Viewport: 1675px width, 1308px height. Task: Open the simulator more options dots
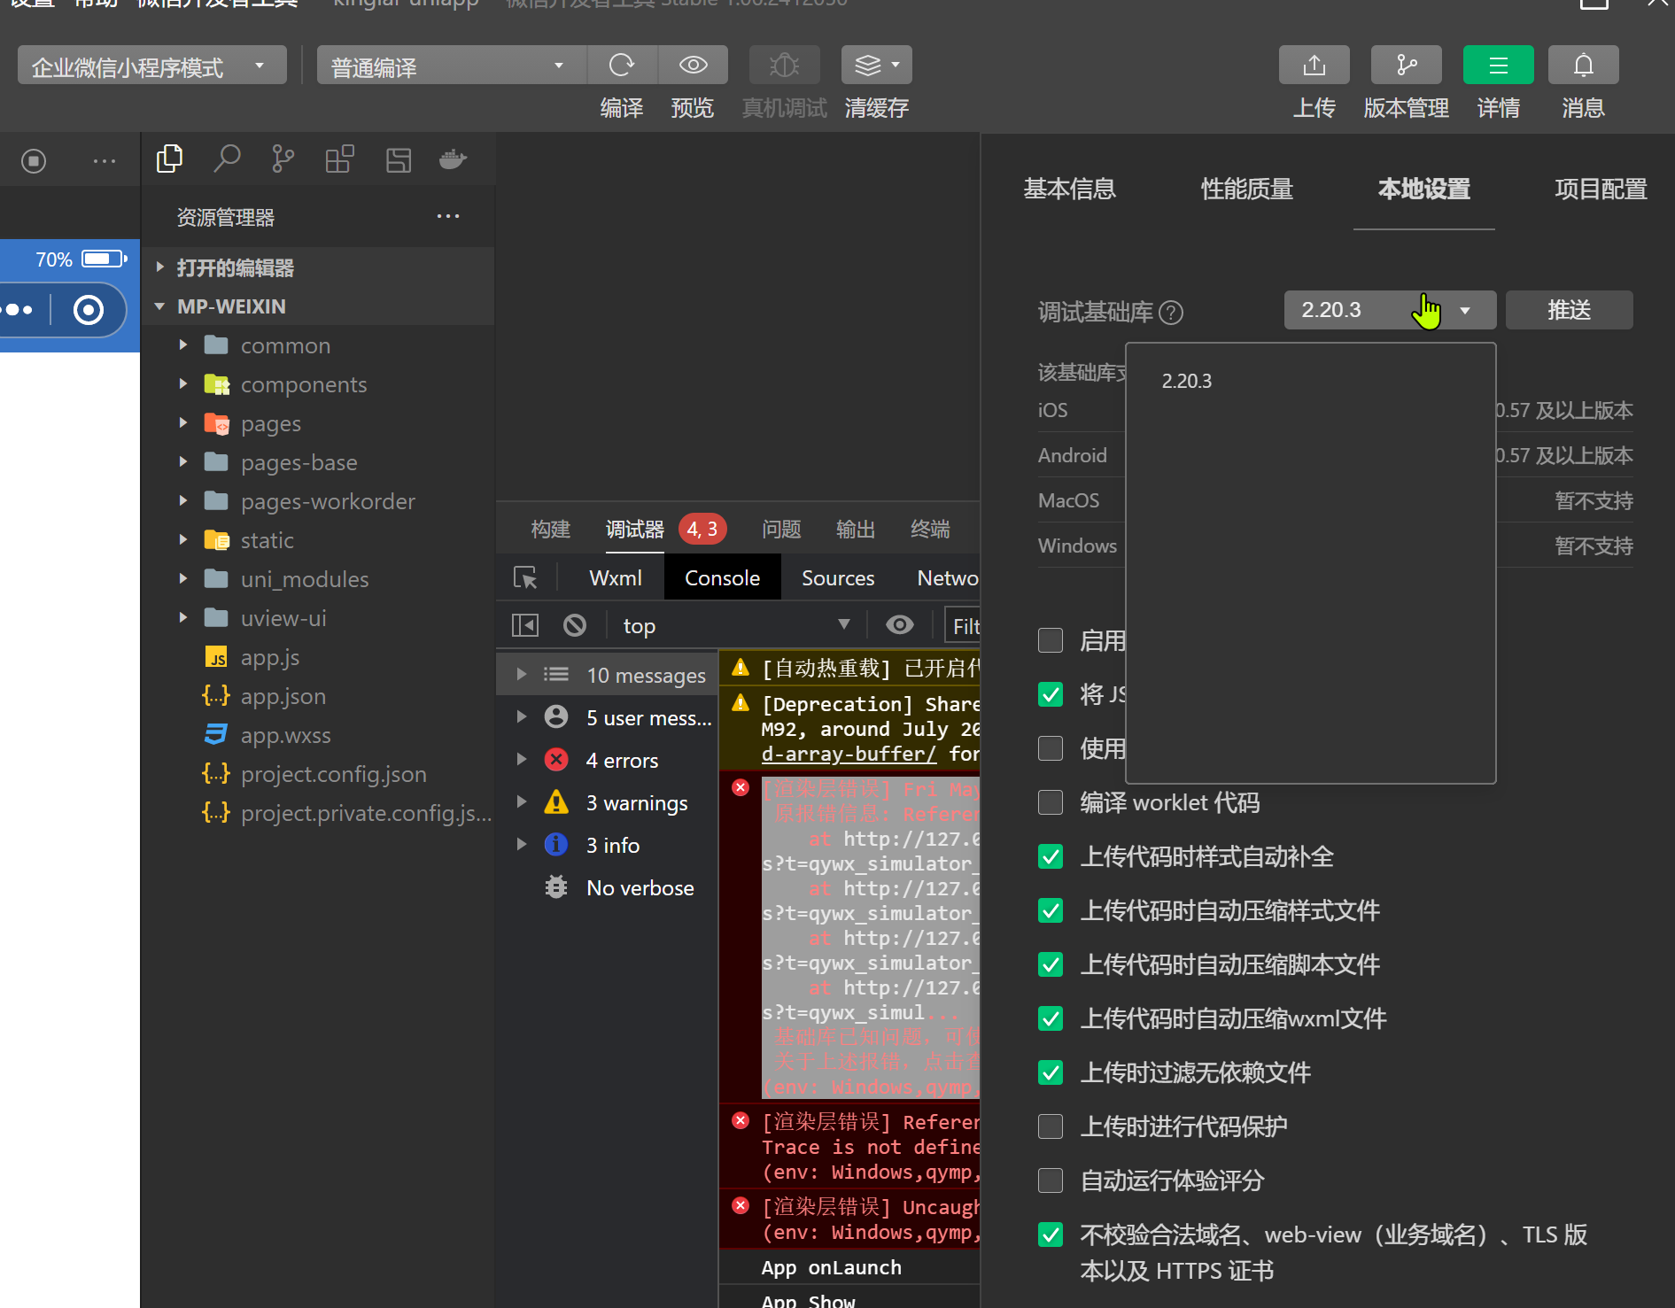pyautogui.click(x=105, y=161)
